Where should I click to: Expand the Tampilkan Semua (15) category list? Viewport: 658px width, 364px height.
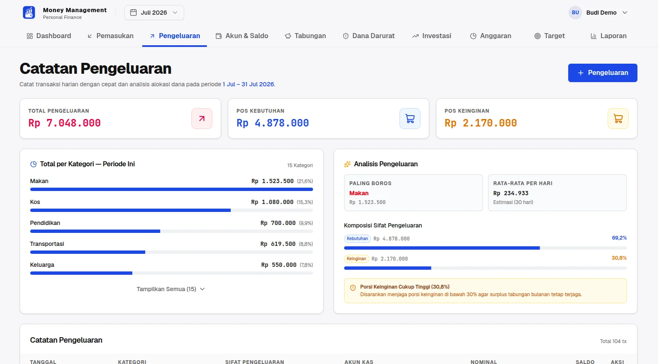(x=171, y=289)
